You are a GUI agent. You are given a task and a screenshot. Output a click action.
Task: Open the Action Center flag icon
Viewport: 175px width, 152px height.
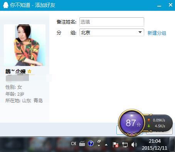(x=115, y=145)
